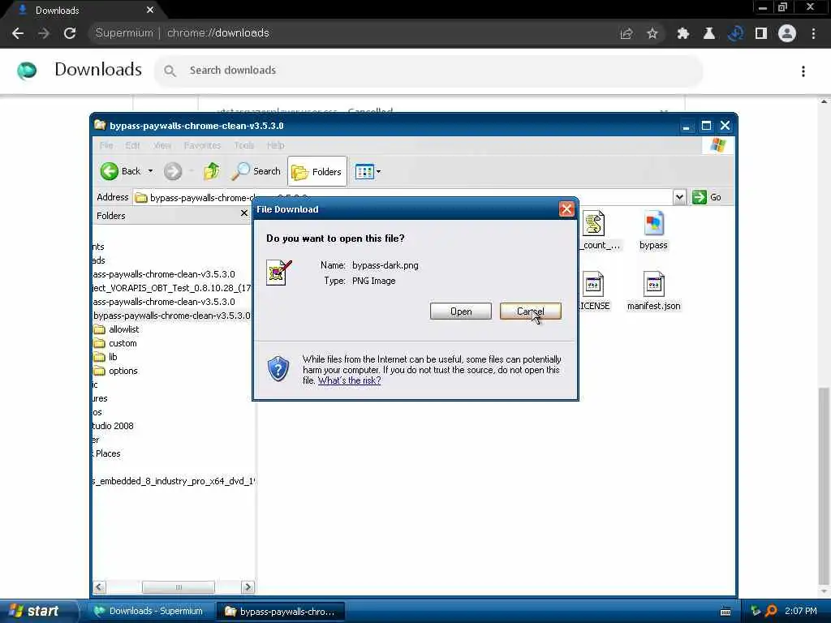Click the Explorer address path field
The width and height of the screenshot is (831, 623).
403,197
